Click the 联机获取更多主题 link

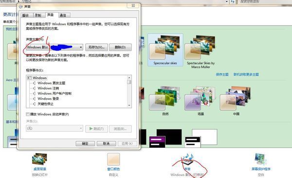pyautogui.click(x=246, y=74)
